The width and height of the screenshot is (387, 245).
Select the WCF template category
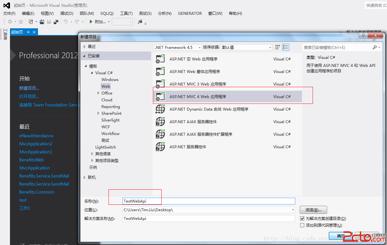tap(106, 127)
